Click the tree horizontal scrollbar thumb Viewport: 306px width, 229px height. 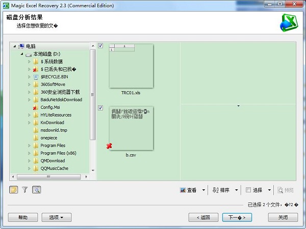coord(48,177)
